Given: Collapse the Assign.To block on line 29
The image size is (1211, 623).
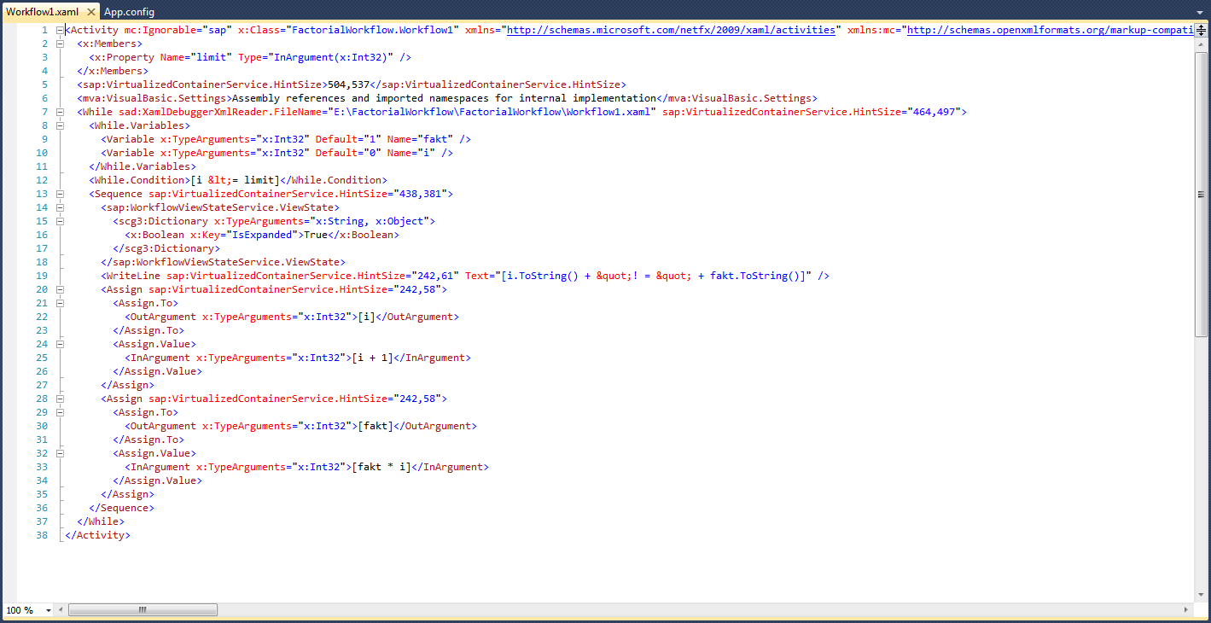Looking at the screenshot, I should (59, 412).
